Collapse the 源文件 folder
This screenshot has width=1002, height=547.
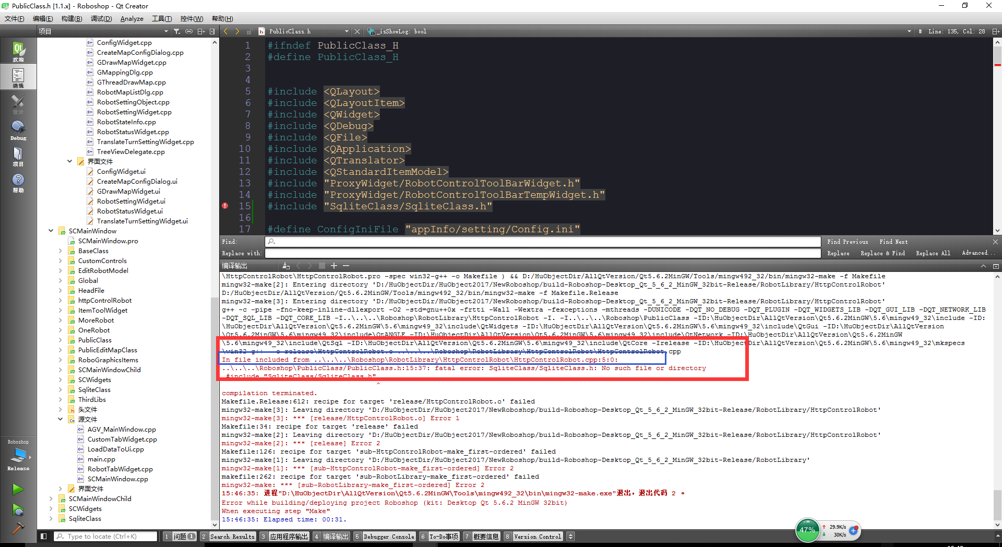tap(61, 419)
